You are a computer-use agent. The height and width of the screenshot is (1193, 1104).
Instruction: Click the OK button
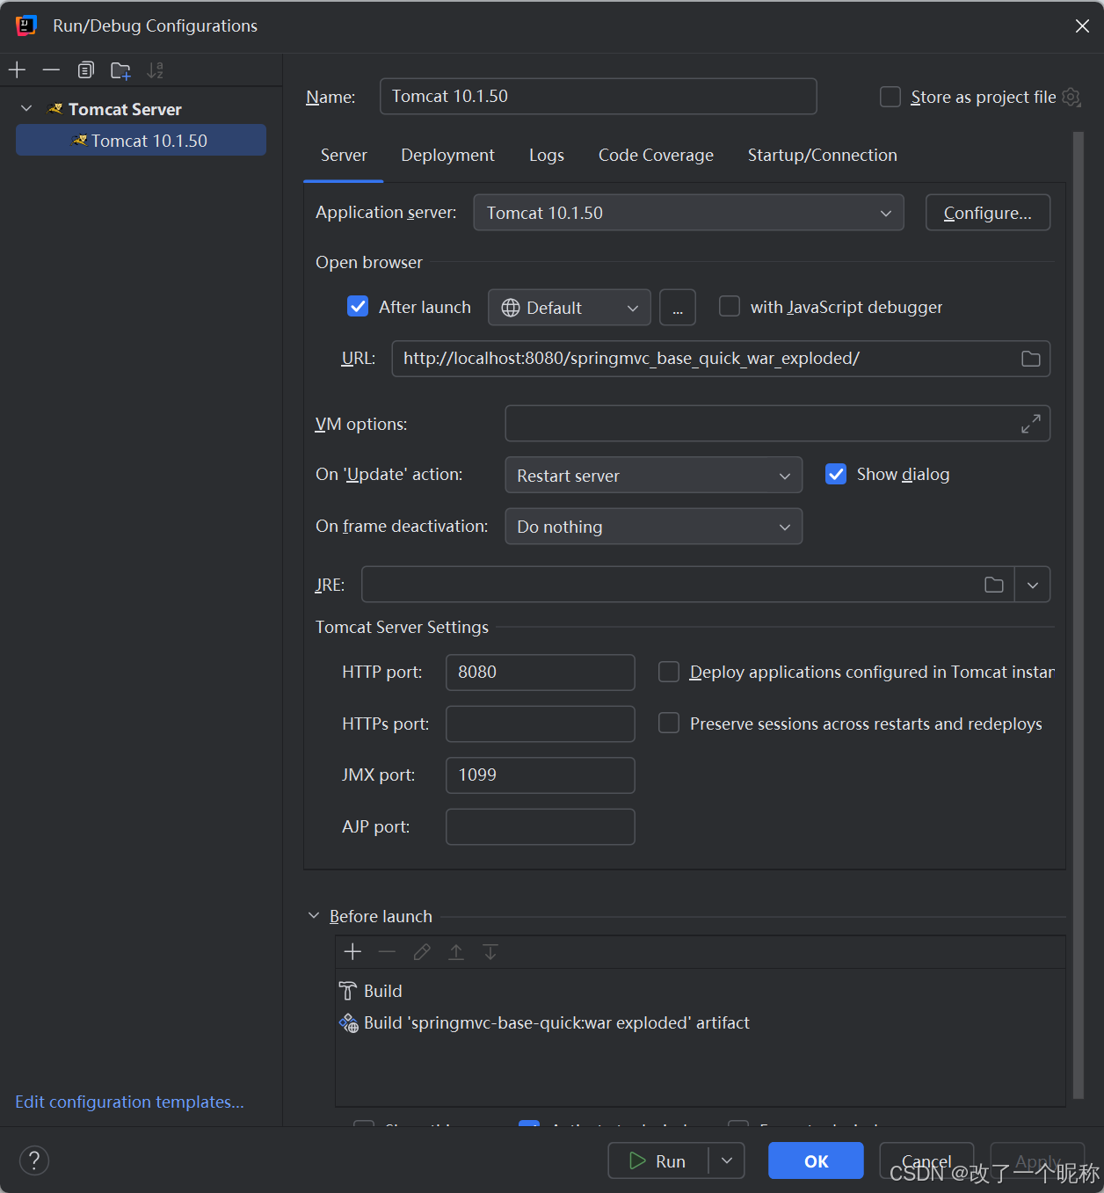click(816, 1160)
